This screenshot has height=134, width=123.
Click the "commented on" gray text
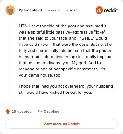click(x=55, y=10)
